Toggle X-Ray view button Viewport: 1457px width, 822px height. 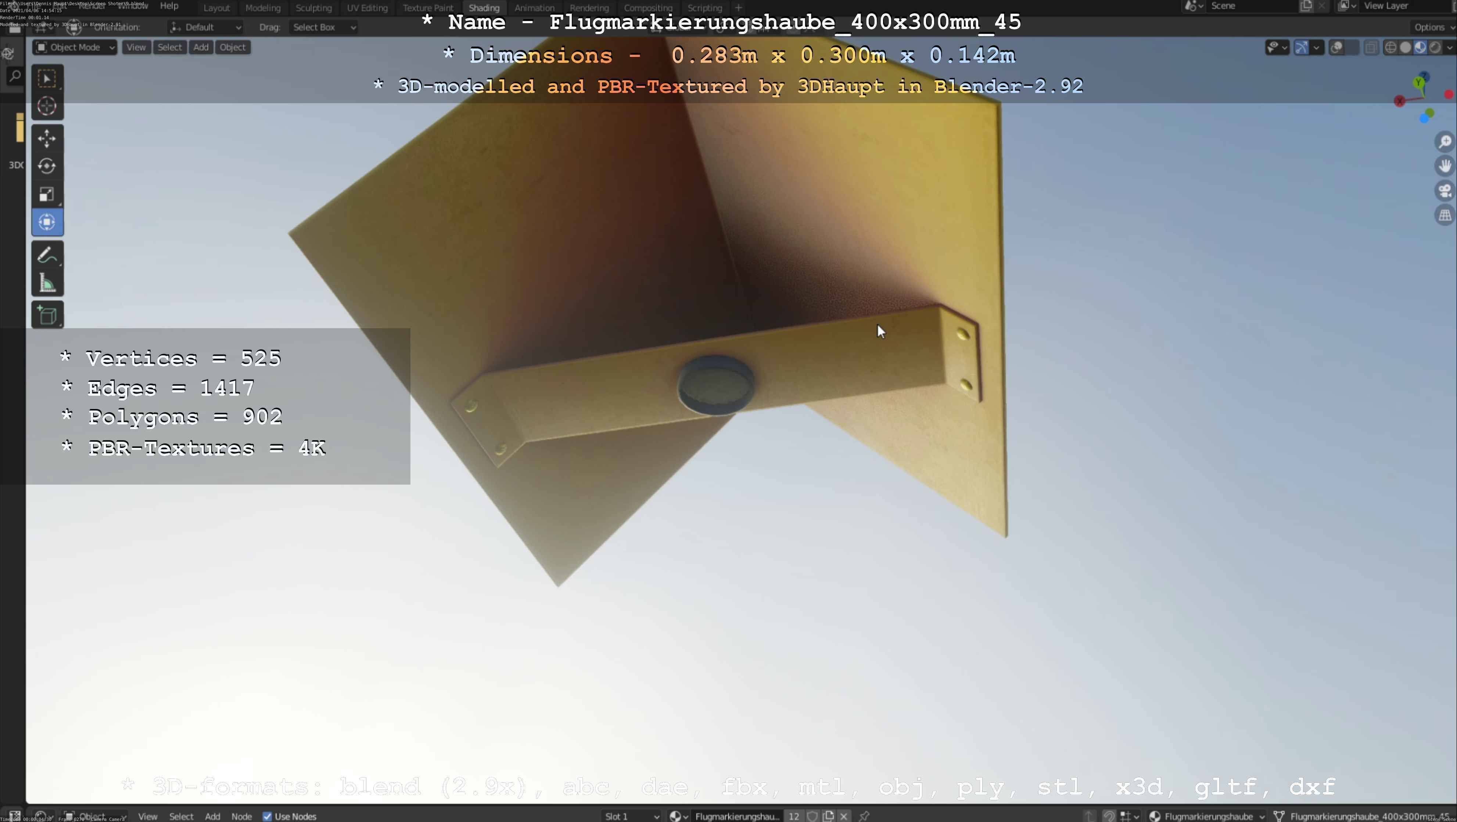pos(1371,47)
